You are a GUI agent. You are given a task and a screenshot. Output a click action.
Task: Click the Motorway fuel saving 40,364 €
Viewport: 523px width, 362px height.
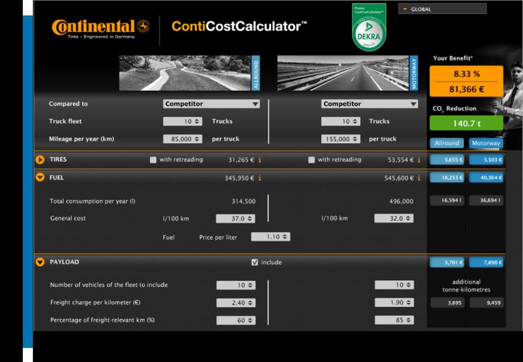click(x=486, y=178)
